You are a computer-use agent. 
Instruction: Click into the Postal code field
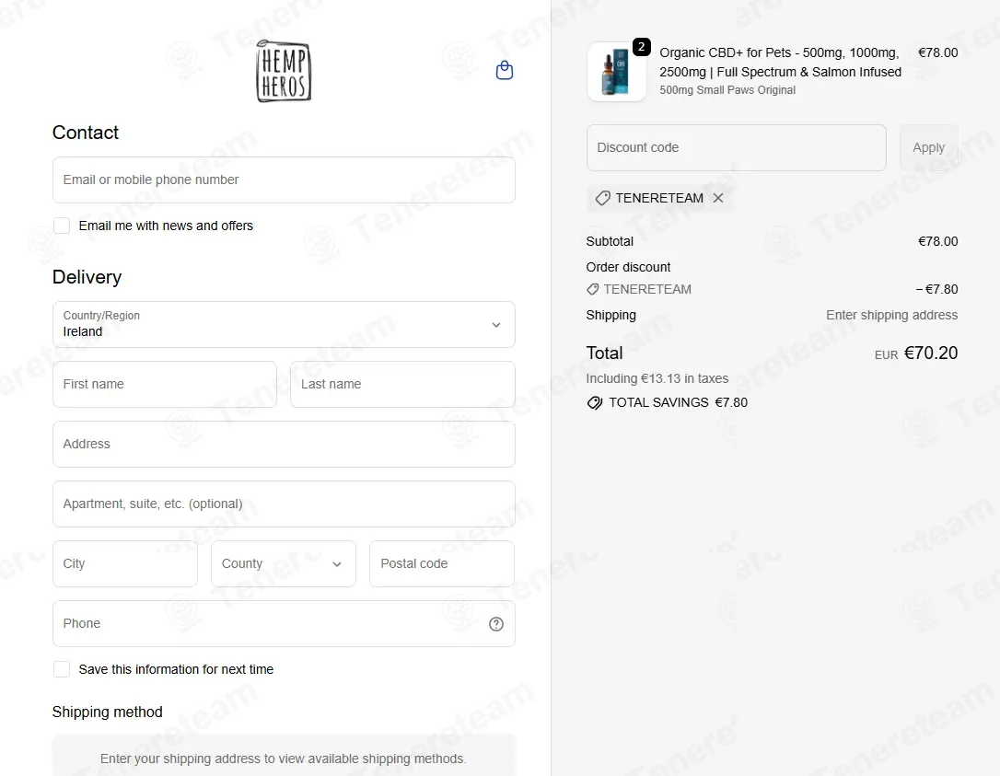click(x=442, y=563)
